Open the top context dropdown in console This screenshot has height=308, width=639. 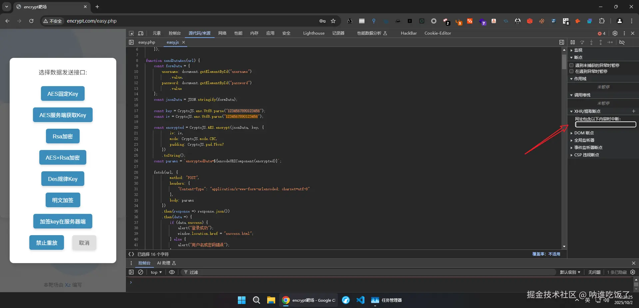click(x=156, y=272)
